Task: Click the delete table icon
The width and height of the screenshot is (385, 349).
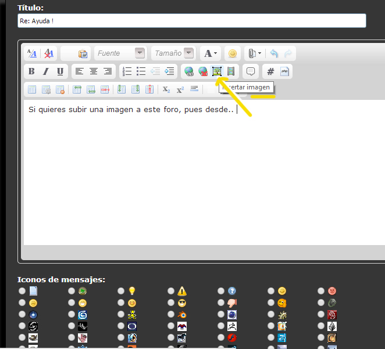Action: [x=60, y=89]
